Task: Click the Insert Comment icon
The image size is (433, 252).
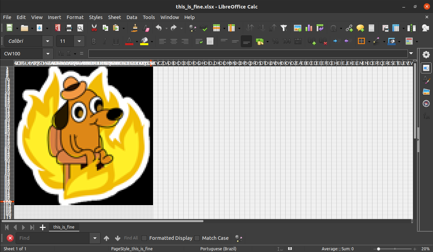Action: (x=360, y=28)
